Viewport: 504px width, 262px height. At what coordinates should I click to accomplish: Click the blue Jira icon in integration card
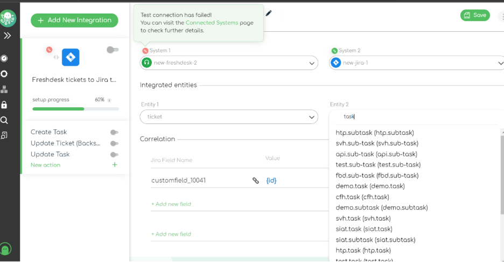pos(71,57)
